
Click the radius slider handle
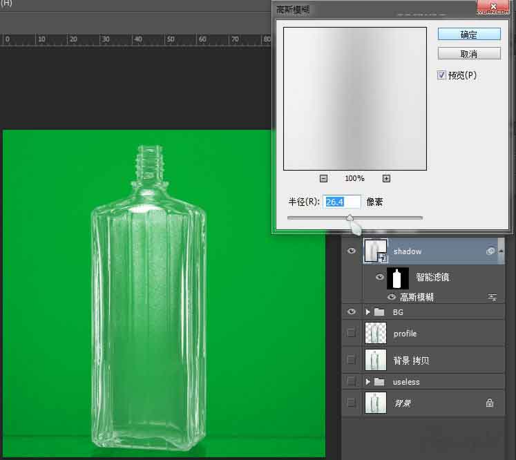click(350, 219)
